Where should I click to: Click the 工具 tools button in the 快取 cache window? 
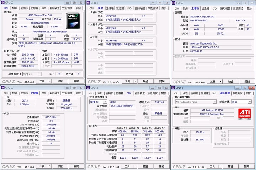(x=127, y=81)
